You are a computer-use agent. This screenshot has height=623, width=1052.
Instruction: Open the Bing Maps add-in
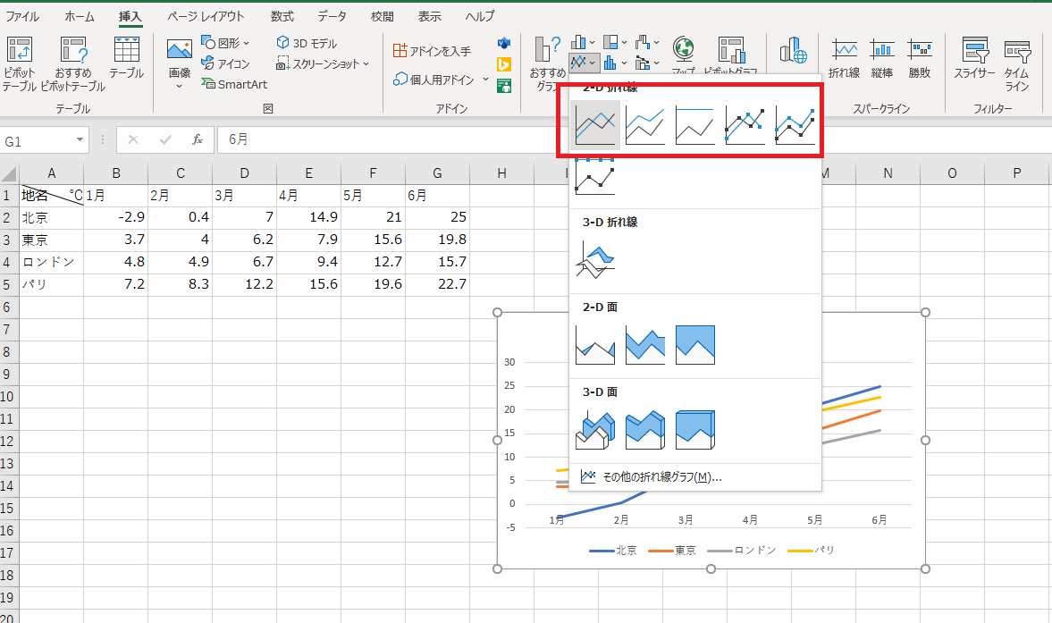504,64
